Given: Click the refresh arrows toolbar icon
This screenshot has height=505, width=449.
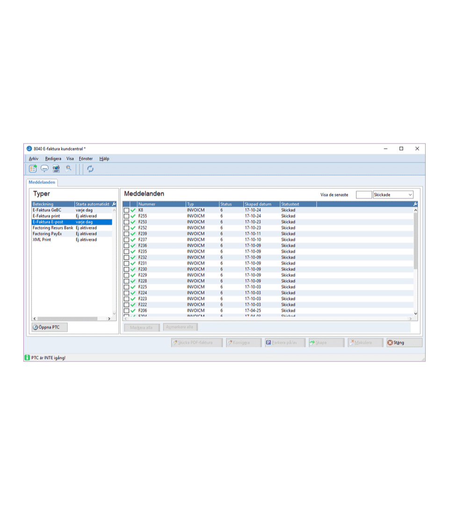Looking at the screenshot, I should click(x=90, y=169).
